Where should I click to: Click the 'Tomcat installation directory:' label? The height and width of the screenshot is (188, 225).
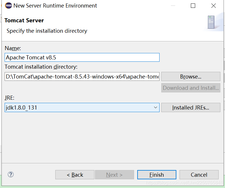[41, 67]
